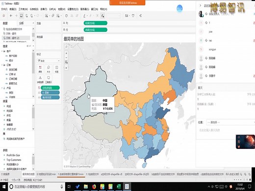The image size is (255, 191).
Task: Switch to the Data Source tab
Action: [x=5, y=174]
